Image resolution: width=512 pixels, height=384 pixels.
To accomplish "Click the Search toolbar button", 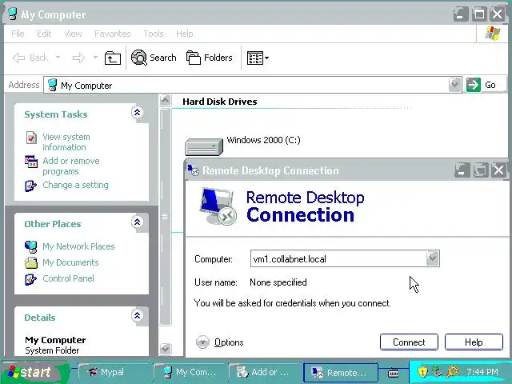I will click(x=154, y=58).
